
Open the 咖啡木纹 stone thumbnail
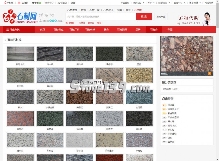pyautogui.click(x=20, y=54)
